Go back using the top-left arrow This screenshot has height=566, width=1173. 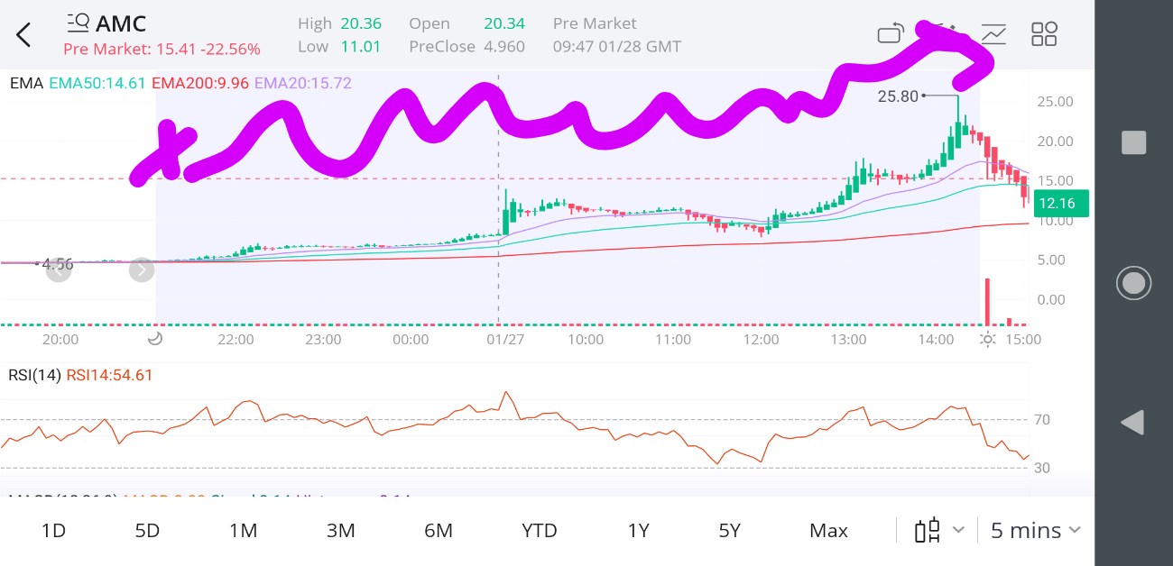coord(23,35)
